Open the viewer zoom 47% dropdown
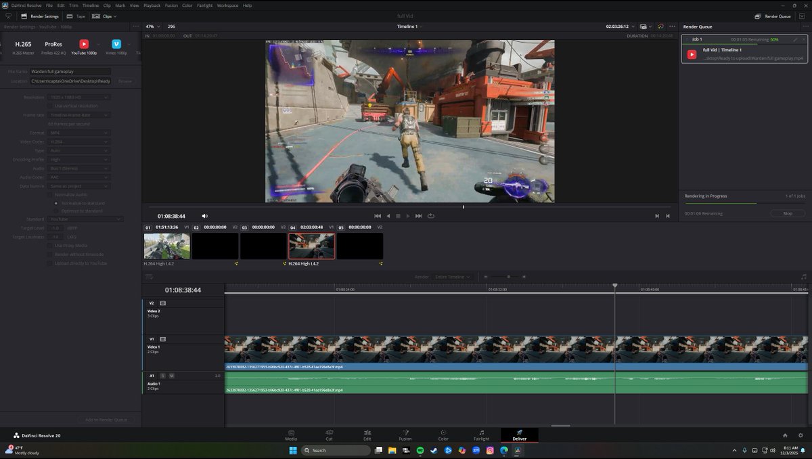The image size is (812, 459). tap(153, 26)
